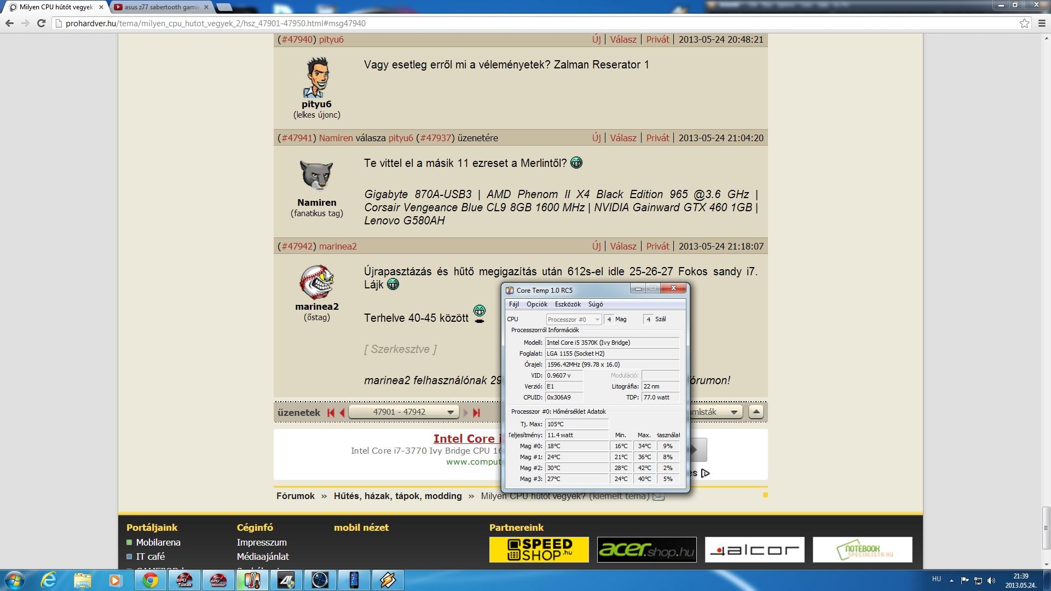The image size is (1051, 591).
Task: Open Namiren username link in post header
Action: point(336,138)
